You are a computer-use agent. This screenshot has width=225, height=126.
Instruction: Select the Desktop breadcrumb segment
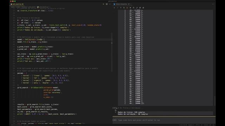click(24, 7)
